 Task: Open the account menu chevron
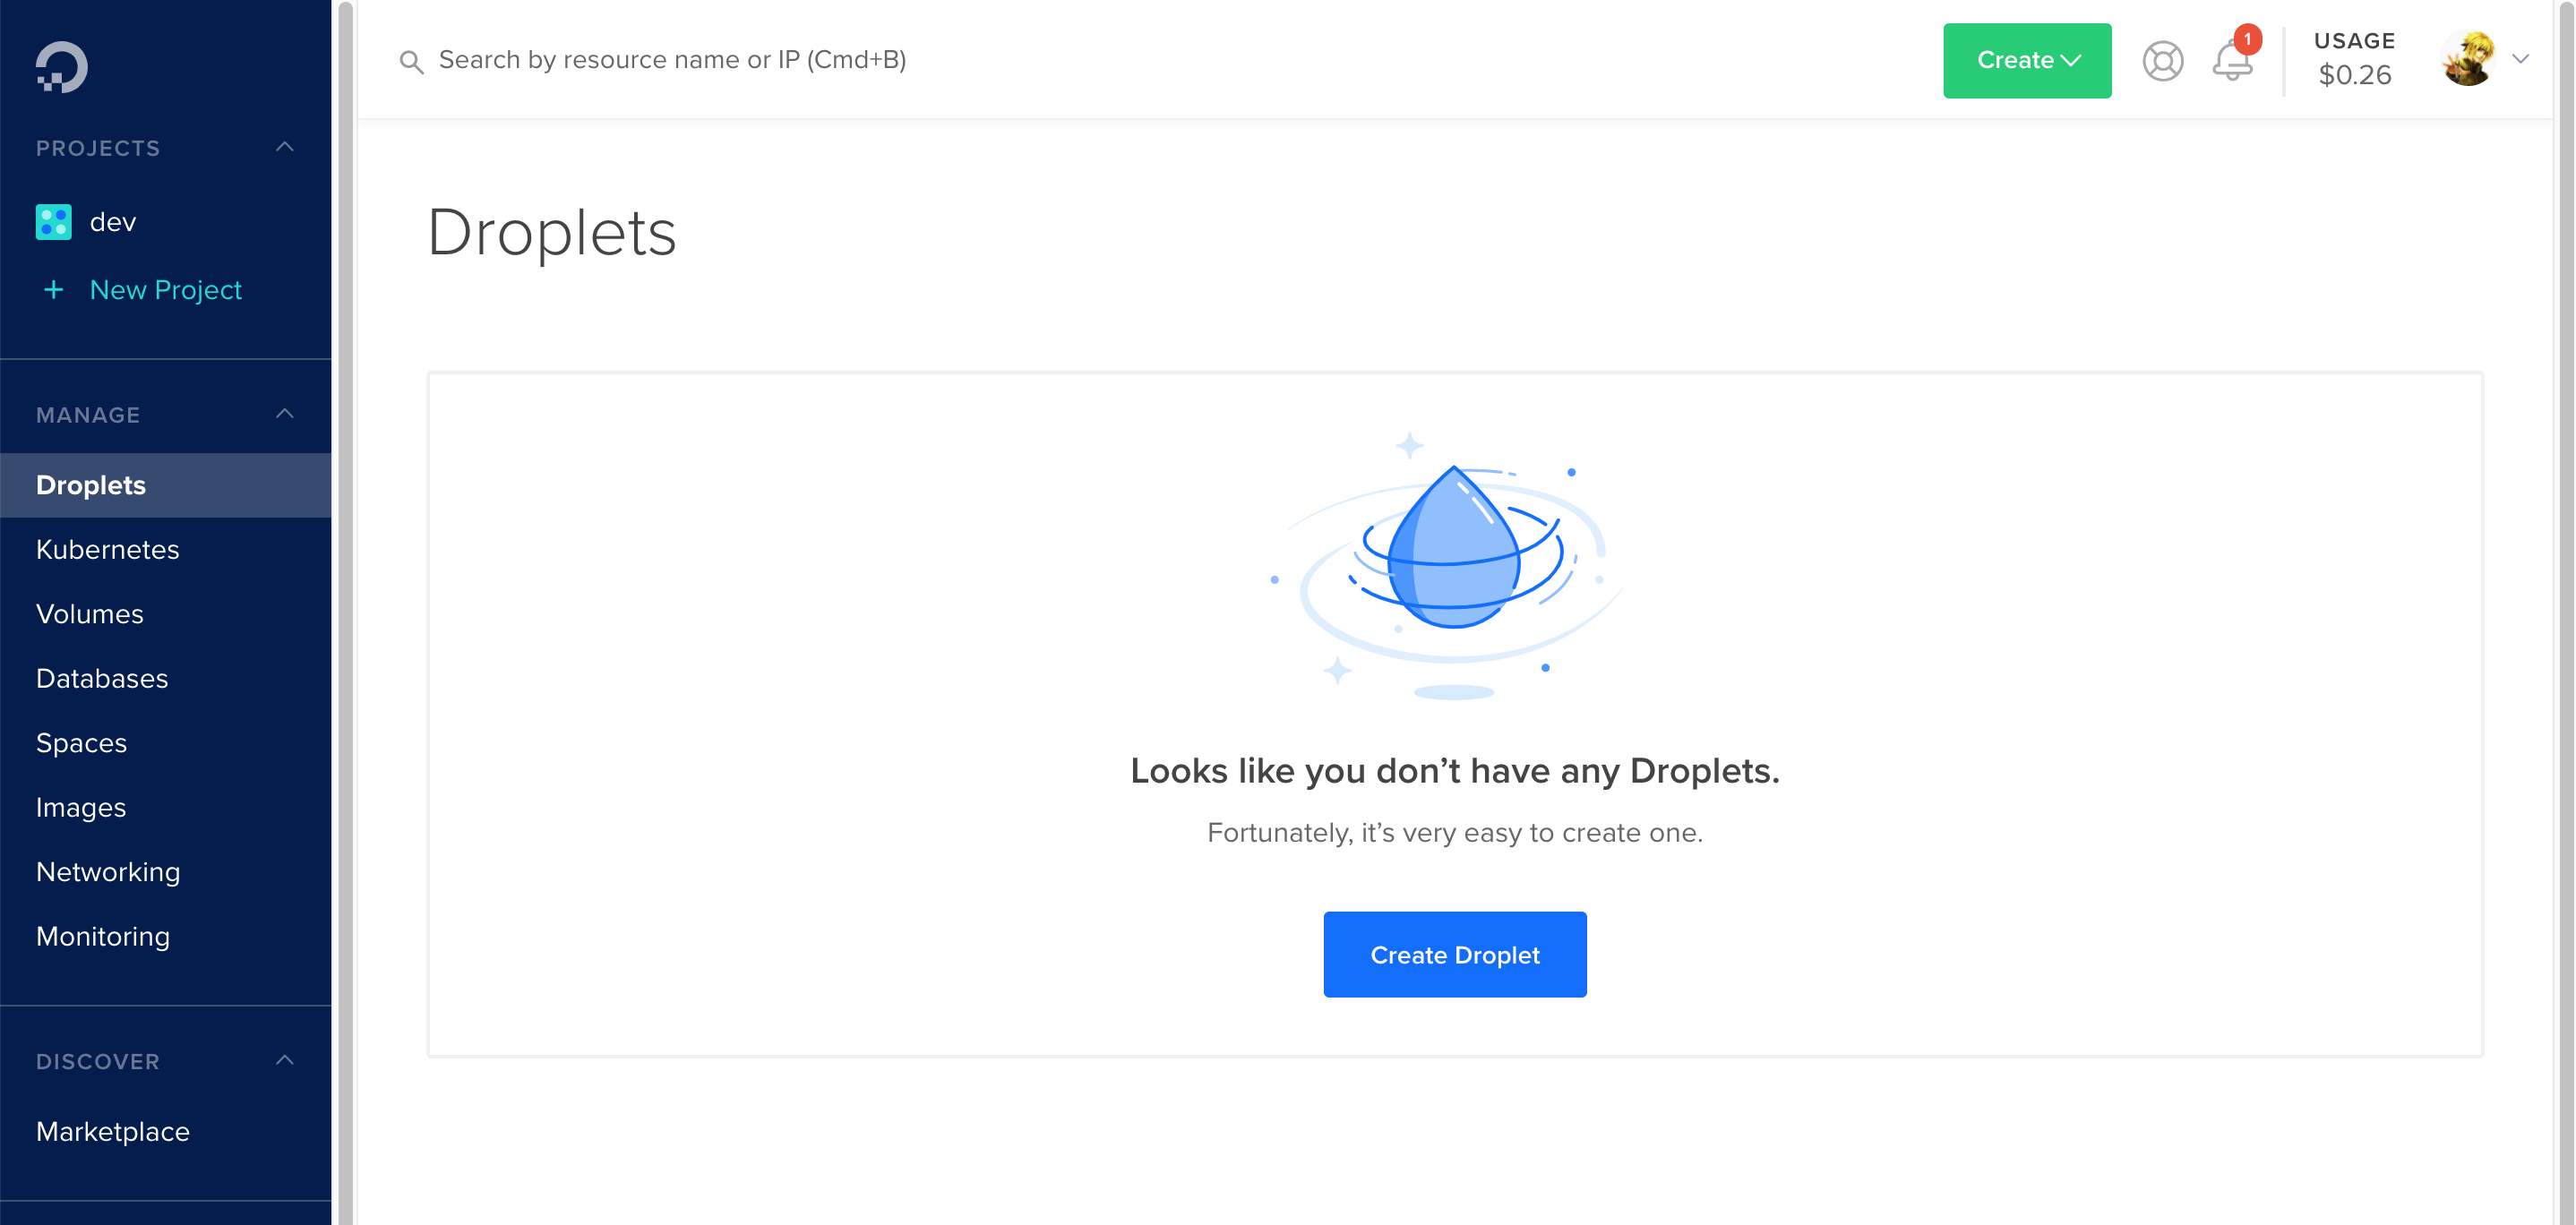(2520, 59)
